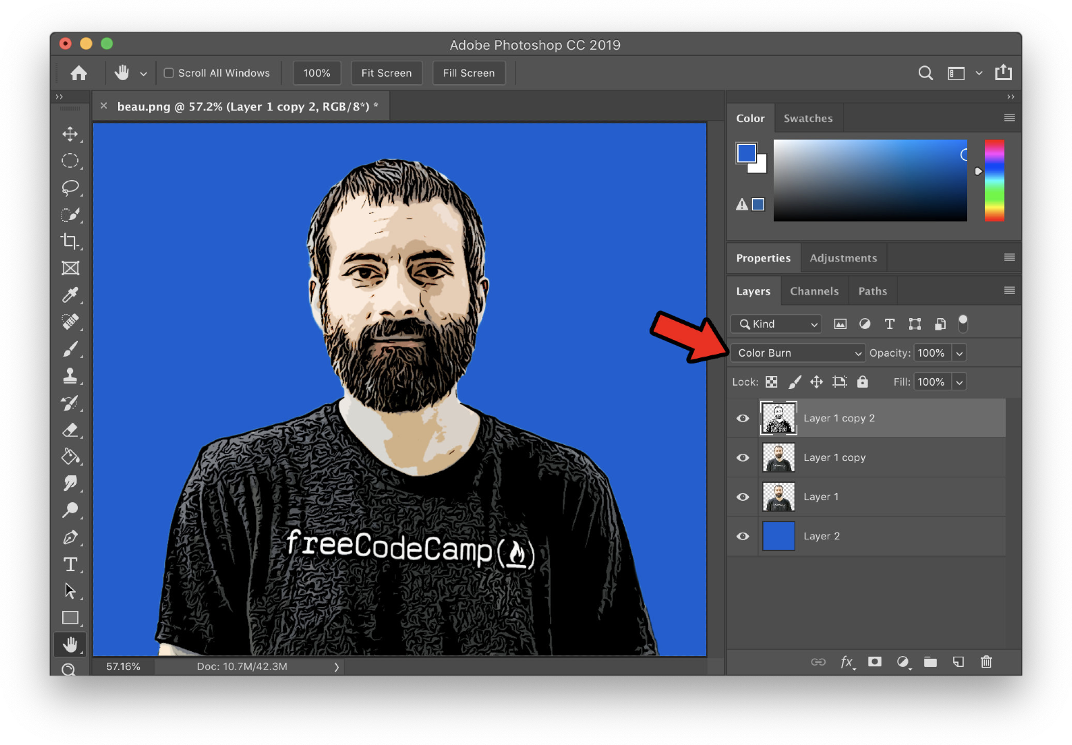Screen dimensions: 1072x745
Task: Open the Color Burn blend mode dropdown
Action: (x=798, y=353)
